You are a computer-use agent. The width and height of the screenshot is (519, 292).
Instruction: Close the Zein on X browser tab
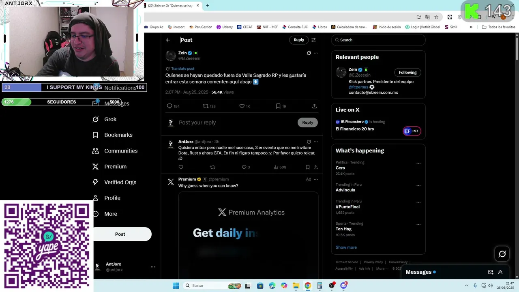[x=198, y=6]
